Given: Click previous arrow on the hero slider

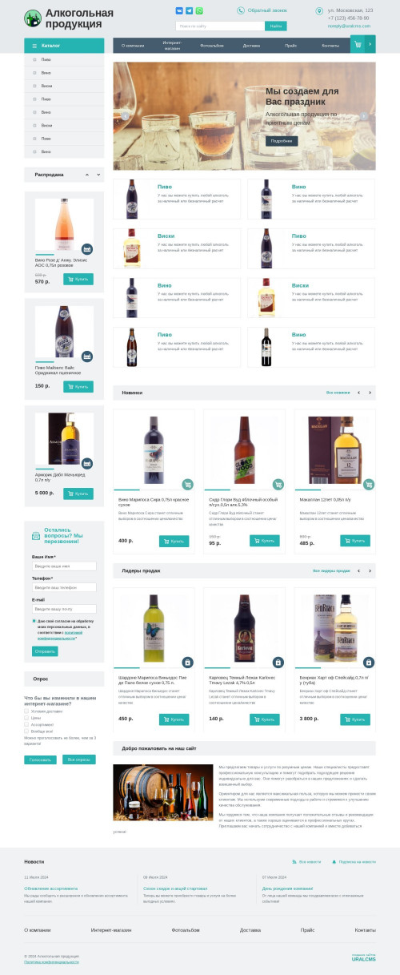Looking at the screenshot, I should point(125,116).
